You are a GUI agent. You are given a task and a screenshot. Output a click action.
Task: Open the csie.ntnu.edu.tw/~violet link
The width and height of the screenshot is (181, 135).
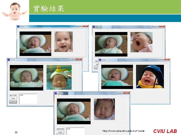click(123, 131)
